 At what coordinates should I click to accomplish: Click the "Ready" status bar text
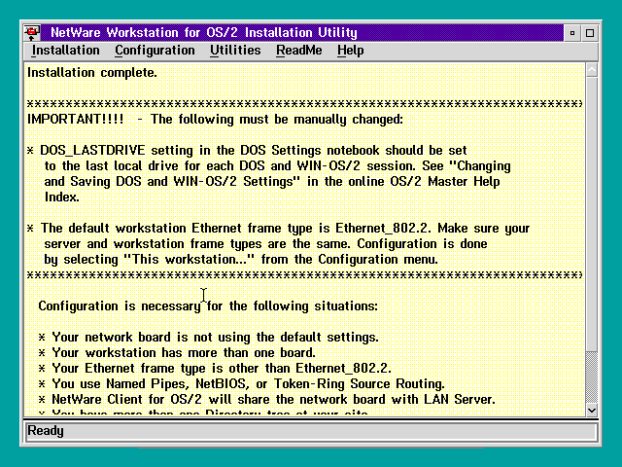click(x=46, y=431)
